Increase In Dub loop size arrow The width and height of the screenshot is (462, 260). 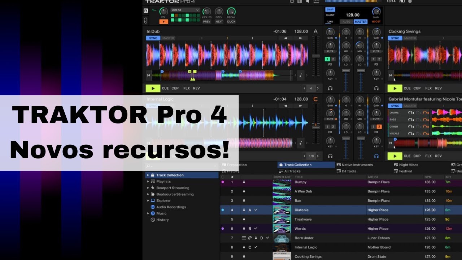318,88
